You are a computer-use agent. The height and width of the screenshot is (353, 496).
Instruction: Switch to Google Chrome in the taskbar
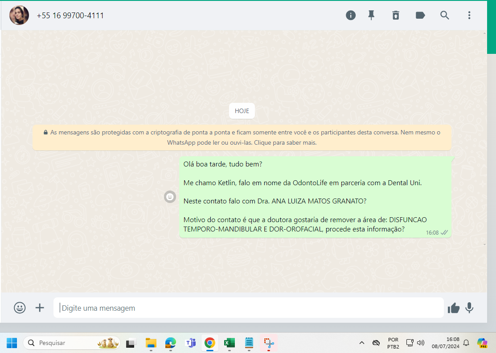(x=210, y=343)
